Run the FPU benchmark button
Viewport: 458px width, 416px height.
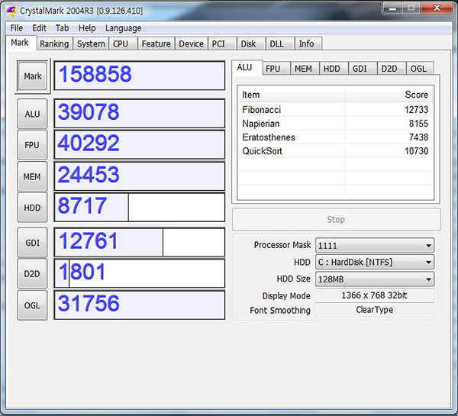coord(32,145)
